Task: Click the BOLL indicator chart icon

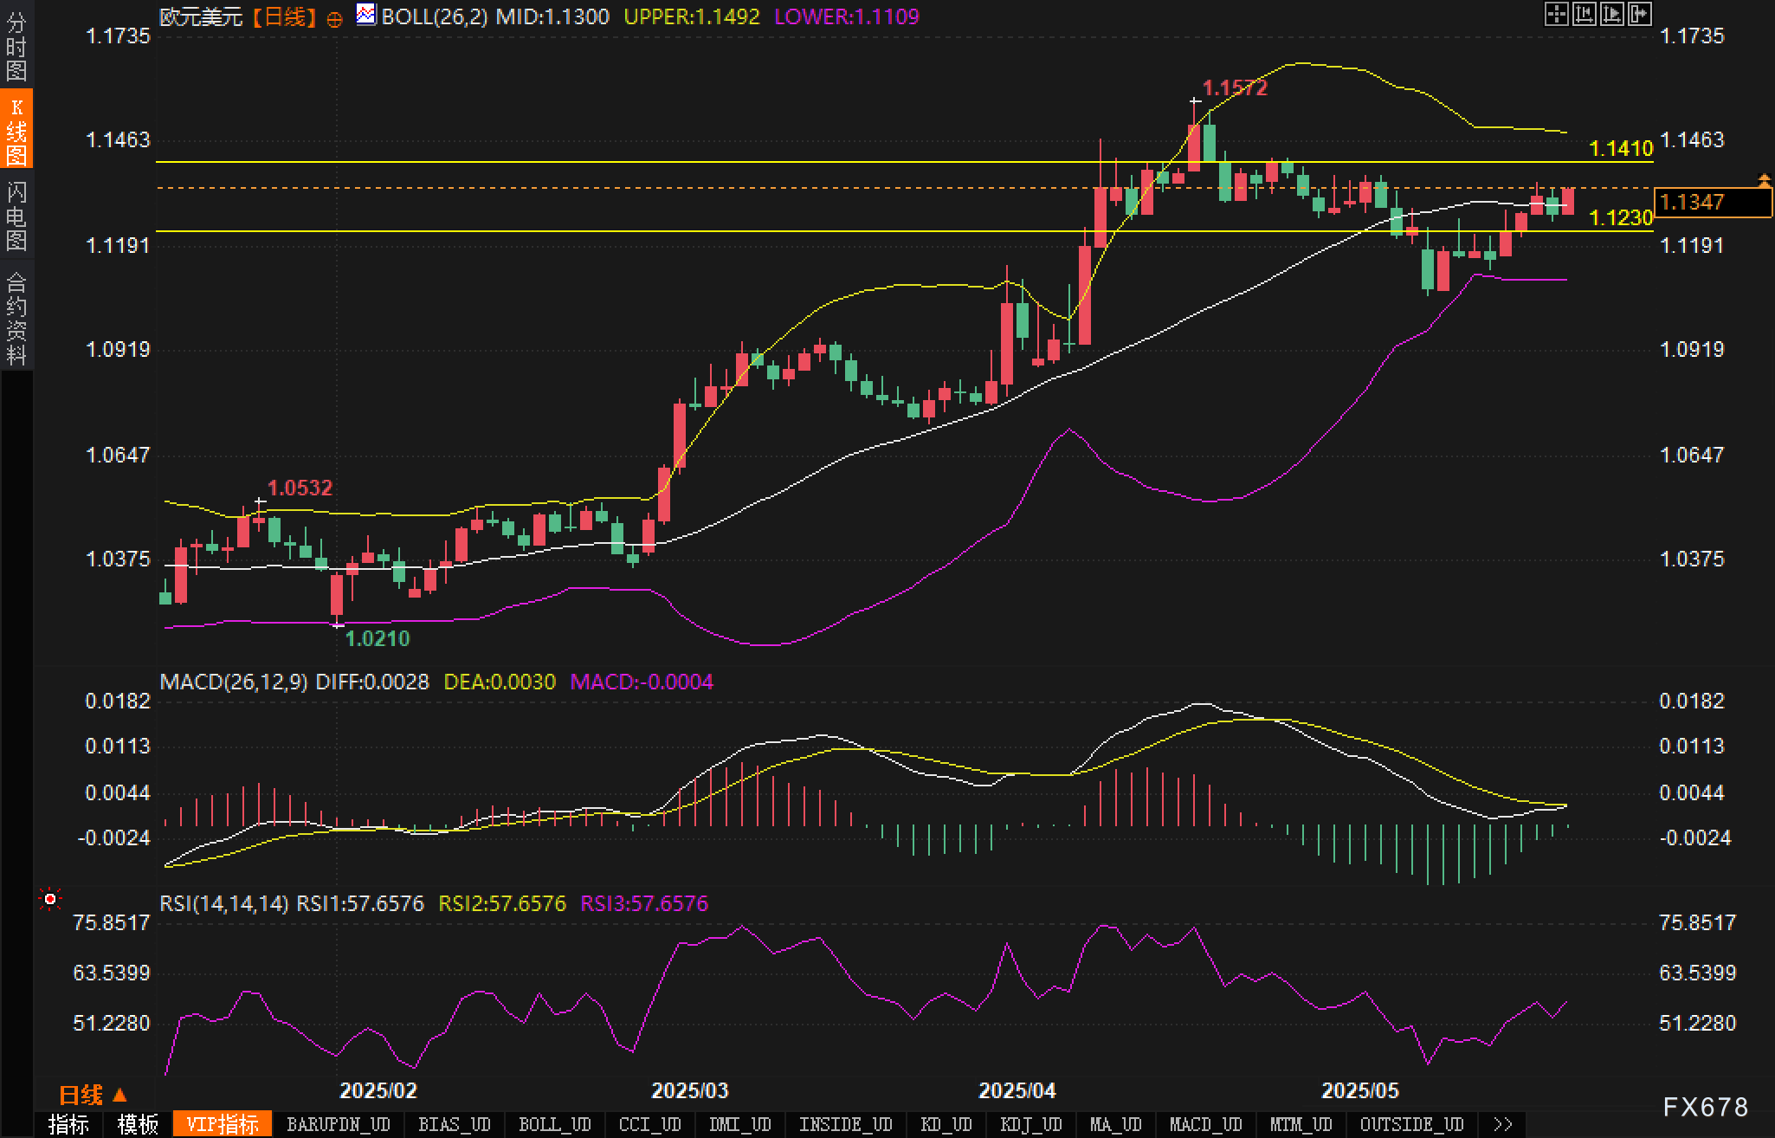Action: click(x=366, y=15)
